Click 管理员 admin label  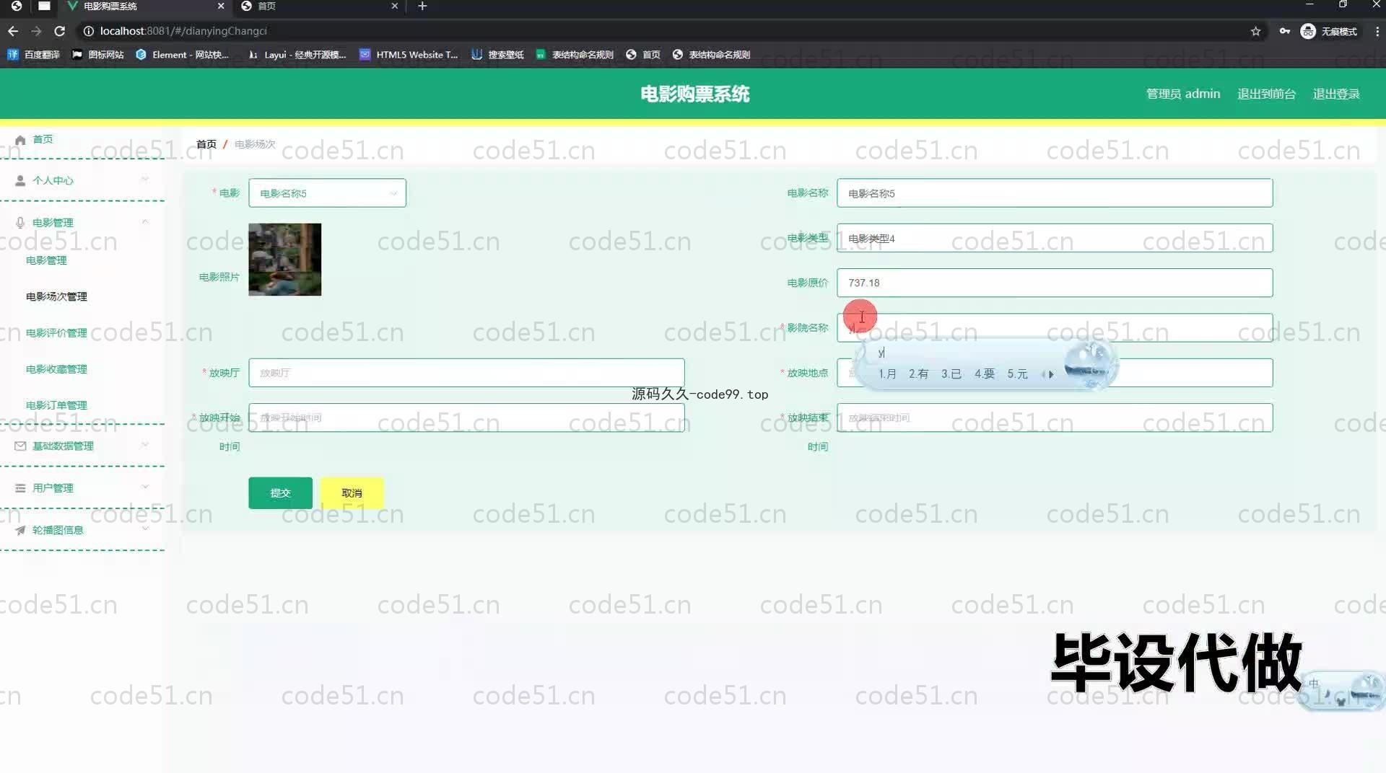(1182, 94)
